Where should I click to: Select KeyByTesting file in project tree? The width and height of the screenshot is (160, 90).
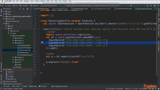pyautogui.click(x=24, y=52)
